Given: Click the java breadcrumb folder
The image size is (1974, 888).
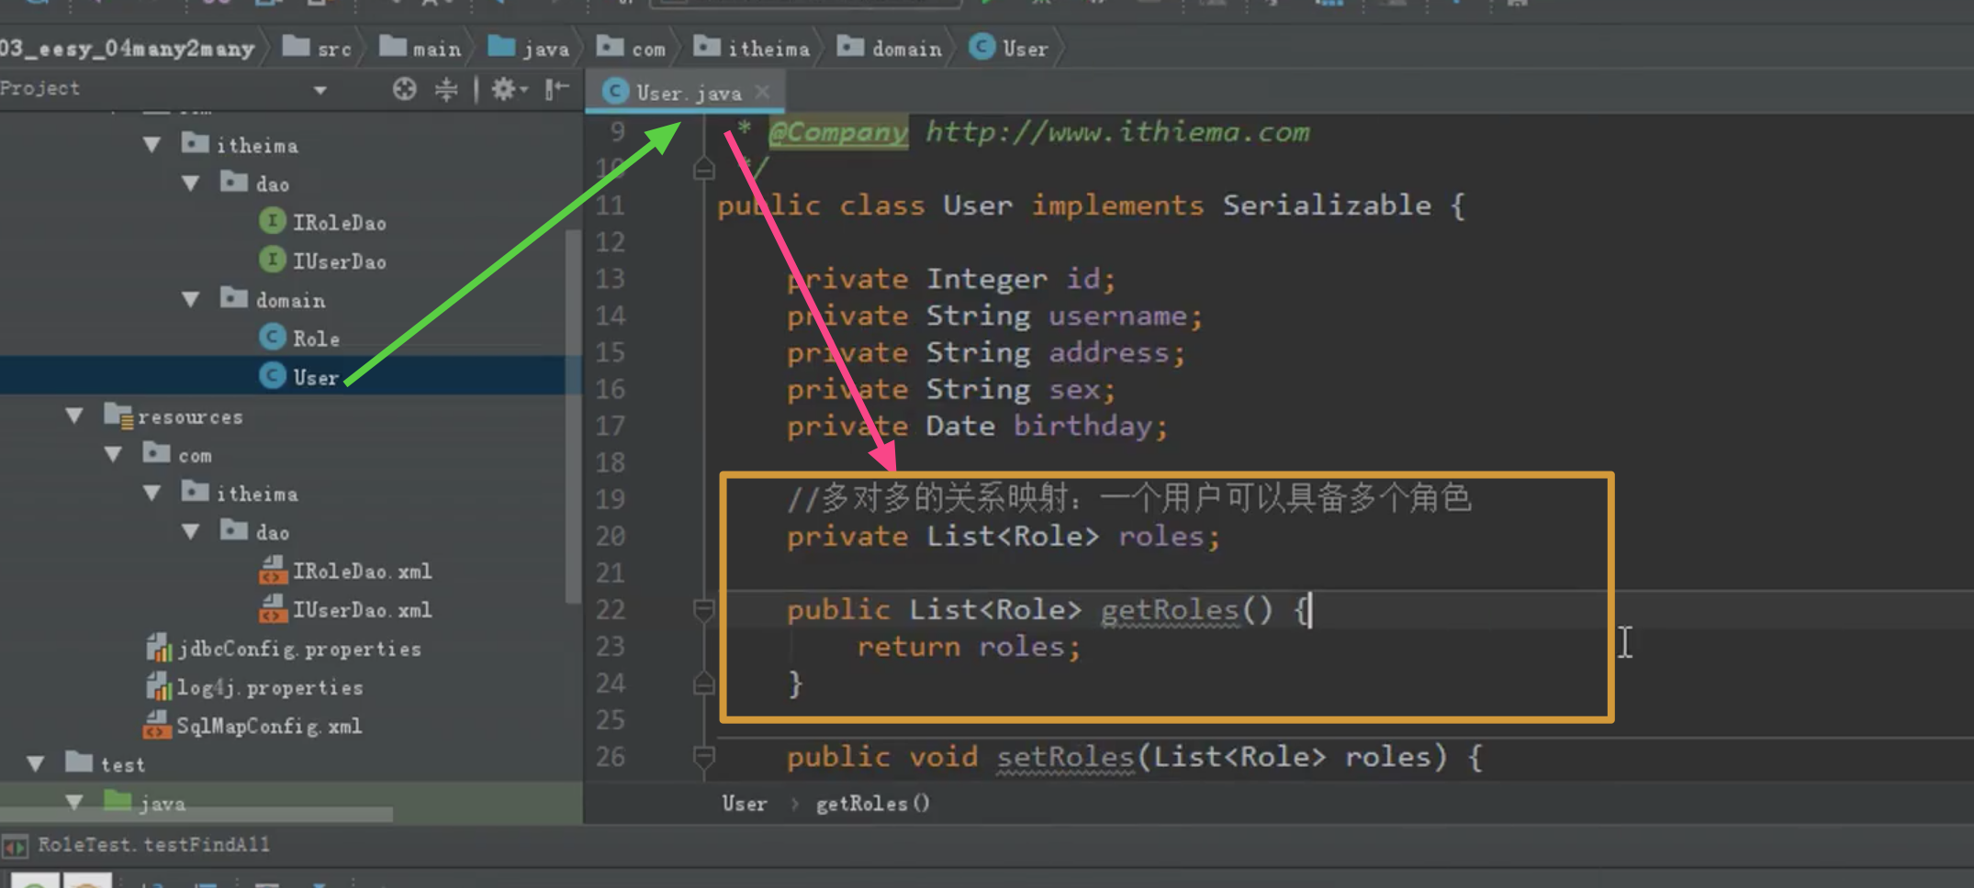Looking at the screenshot, I should coord(529,48).
